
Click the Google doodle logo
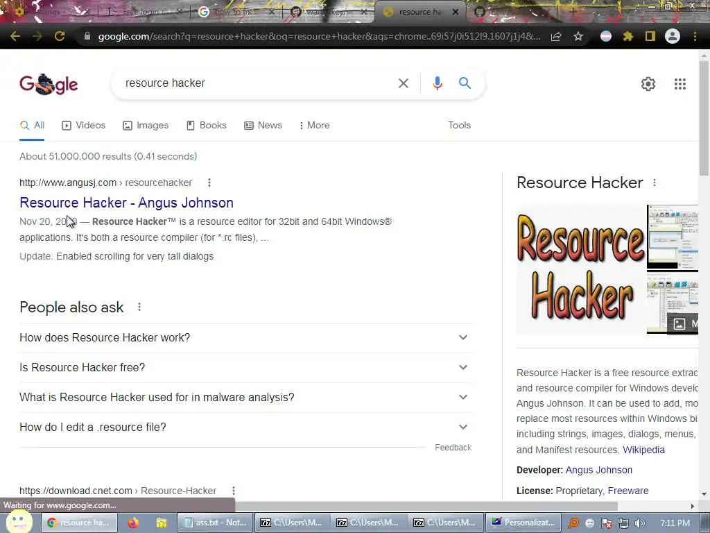49,84
